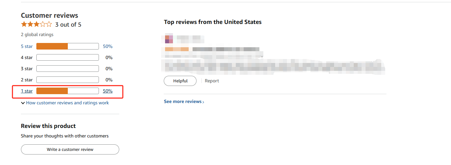
Task: Click the star rating icons row
Action: [x=36, y=24]
